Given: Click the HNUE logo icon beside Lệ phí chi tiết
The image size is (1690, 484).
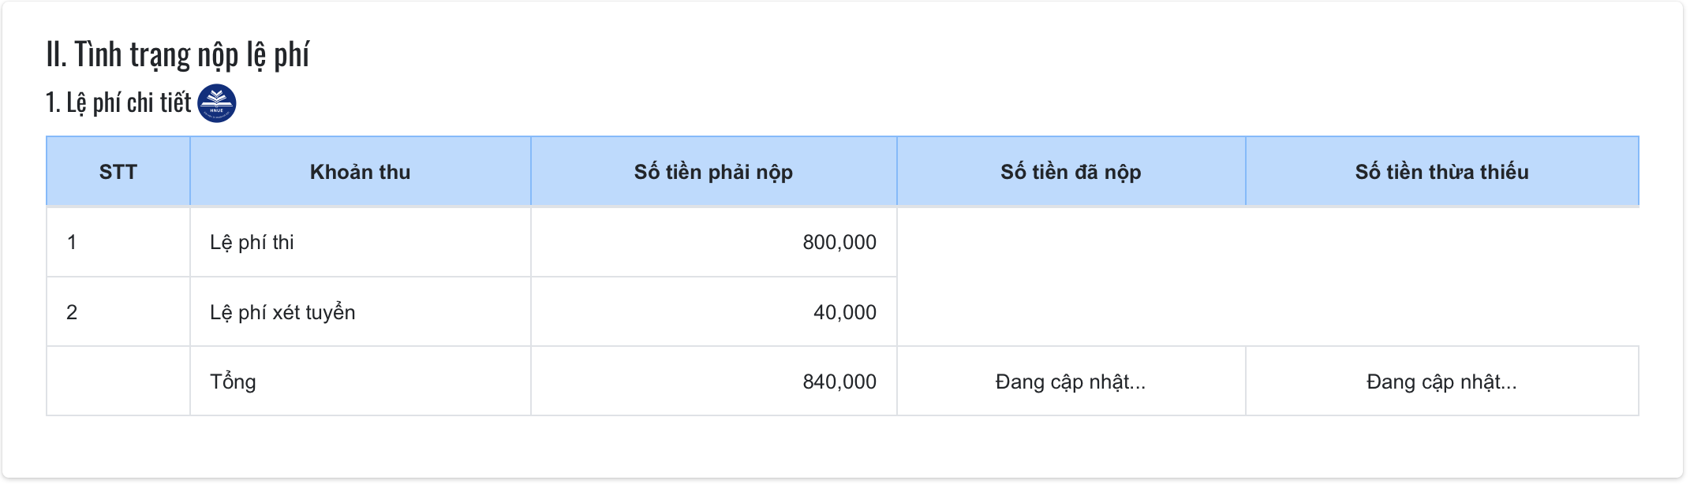Looking at the screenshot, I should pos(216,103).
